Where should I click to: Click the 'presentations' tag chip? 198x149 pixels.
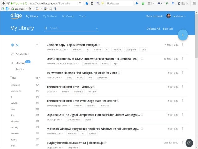[91, 63]
